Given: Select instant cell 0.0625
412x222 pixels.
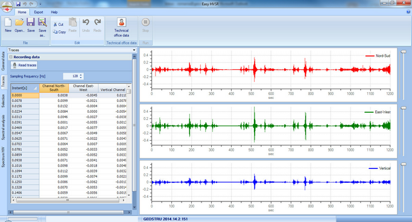Looking at the screenshot, I should click(25, 139).
